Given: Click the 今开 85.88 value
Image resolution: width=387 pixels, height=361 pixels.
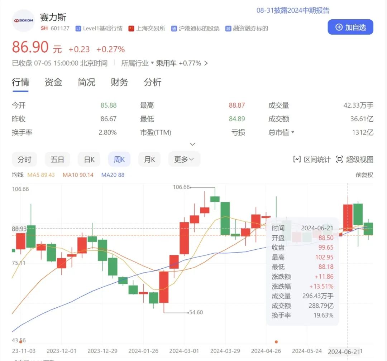Looking at the screenshot, I should (x=108, y=106).
